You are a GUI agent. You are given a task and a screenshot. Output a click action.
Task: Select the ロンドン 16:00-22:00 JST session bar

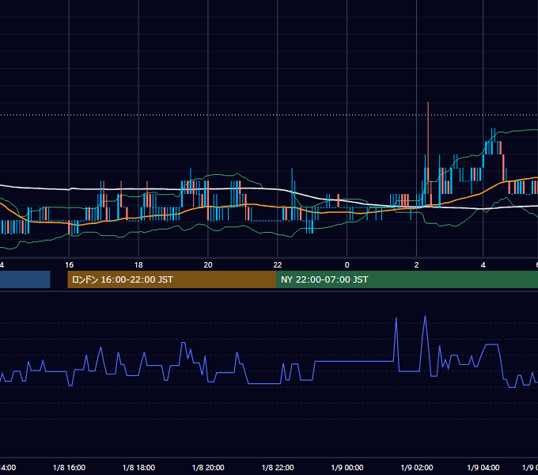coord(172,279)
